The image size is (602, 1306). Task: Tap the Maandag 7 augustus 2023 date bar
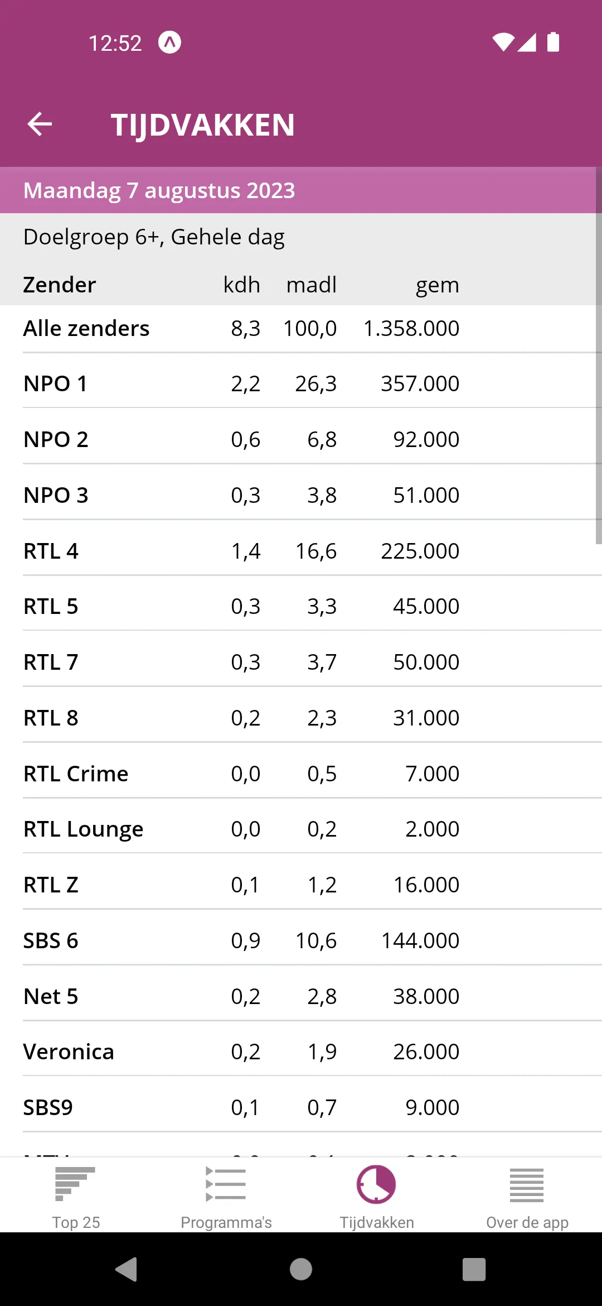tap(301, 190)
